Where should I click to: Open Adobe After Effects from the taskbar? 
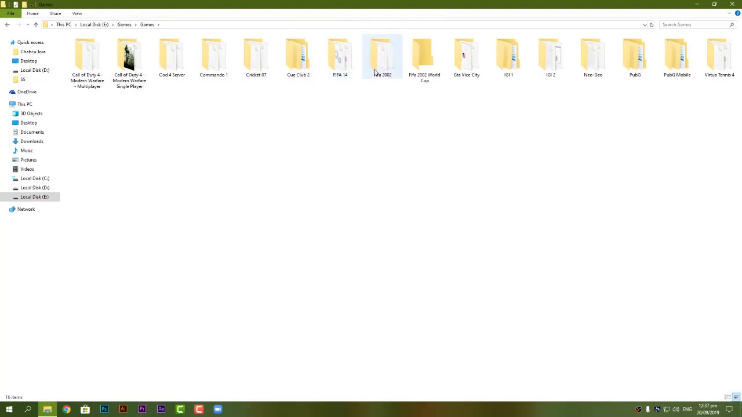161,409
